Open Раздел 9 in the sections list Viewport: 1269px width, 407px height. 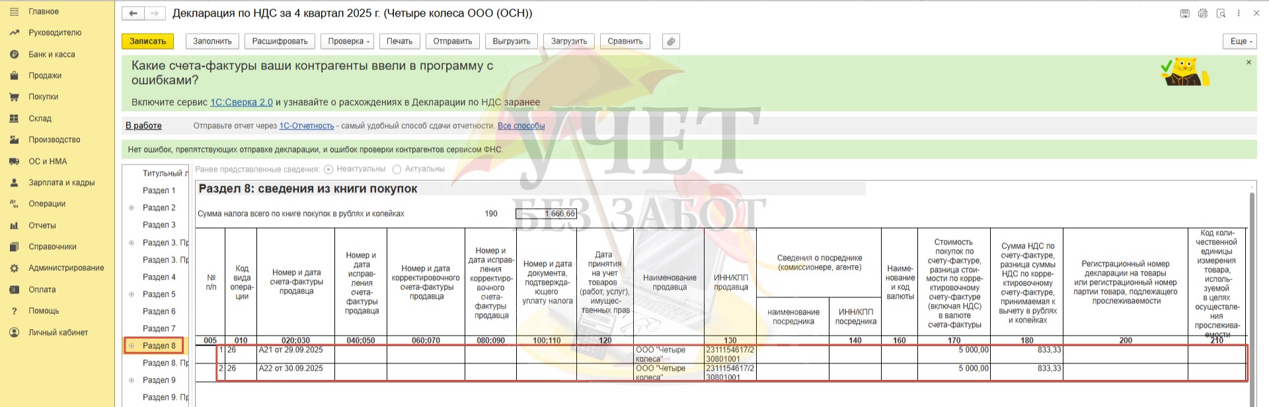click(159, 380)
